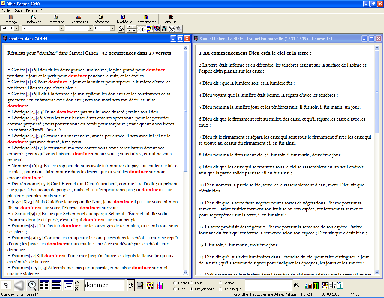Click the colorful symbols grid icon

[x=325, y=285]
